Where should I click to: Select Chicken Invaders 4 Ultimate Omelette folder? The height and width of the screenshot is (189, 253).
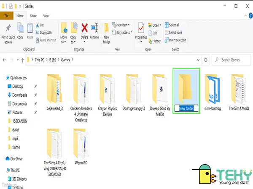coord(81,98)
